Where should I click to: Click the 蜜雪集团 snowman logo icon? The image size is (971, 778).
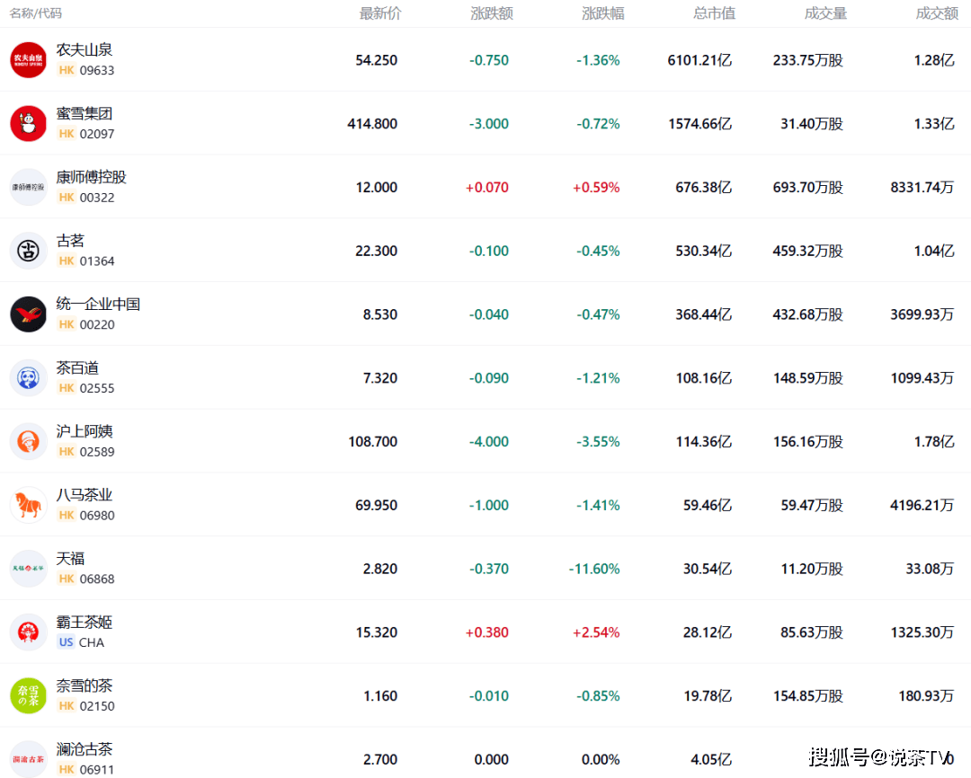coord(28,123)
